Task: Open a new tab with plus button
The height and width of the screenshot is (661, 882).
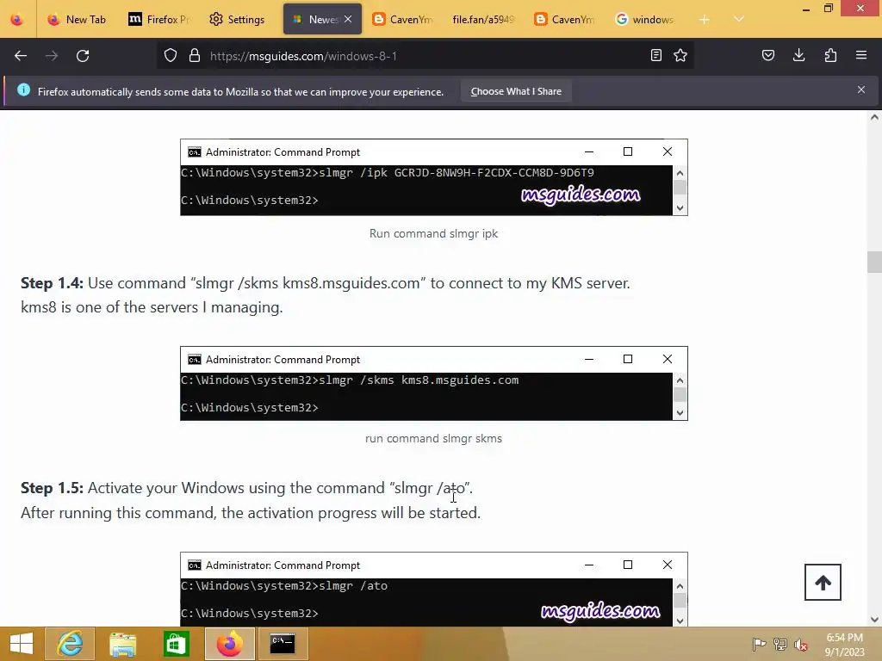Action: pyautogui.click(x=705, y=20)
